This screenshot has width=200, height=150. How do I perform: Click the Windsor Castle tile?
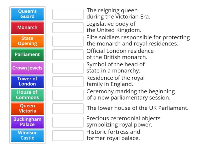[x=27, y=135]
